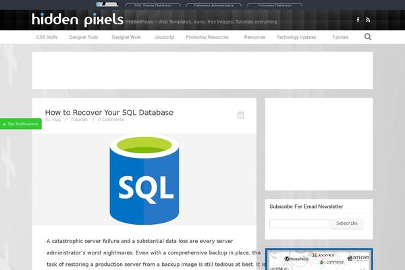
Task: Open the CSS Stuffs menu
Action: 47,37
